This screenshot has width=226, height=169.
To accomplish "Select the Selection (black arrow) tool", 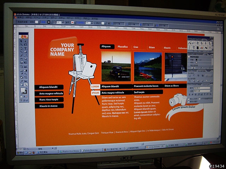I will tap(21, 41).
